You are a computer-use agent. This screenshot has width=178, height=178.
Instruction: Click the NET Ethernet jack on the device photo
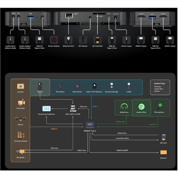pyautogui.click(x=69, y=16)
